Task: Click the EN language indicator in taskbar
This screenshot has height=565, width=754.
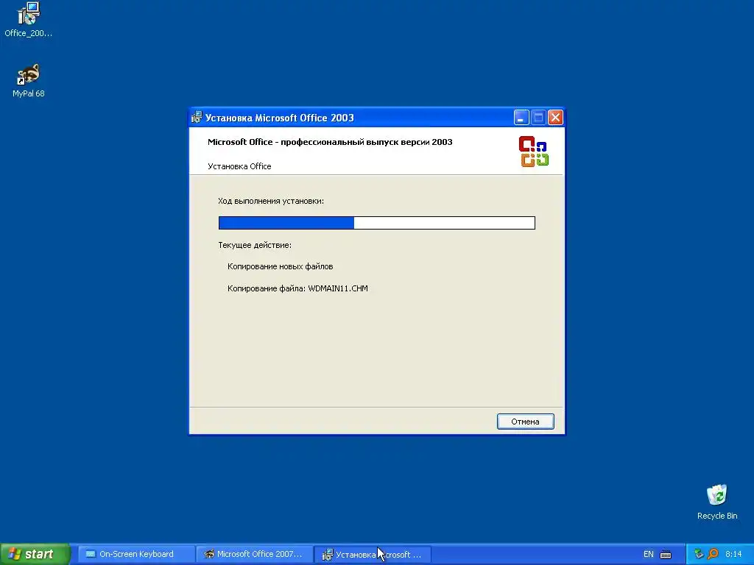Action: pyautogui.click(x=648, y=554)
